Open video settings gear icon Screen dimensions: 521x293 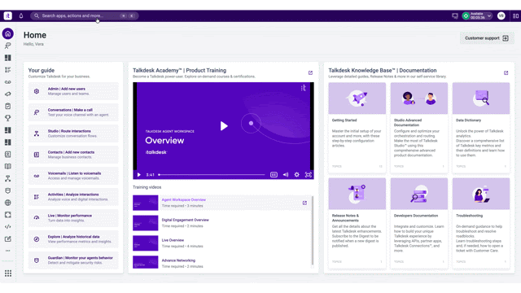coord(296,175)
